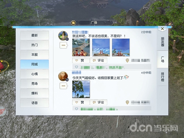Click the round emblem beside 广场 title
The image size is (184, 138).
coord(74,23)
